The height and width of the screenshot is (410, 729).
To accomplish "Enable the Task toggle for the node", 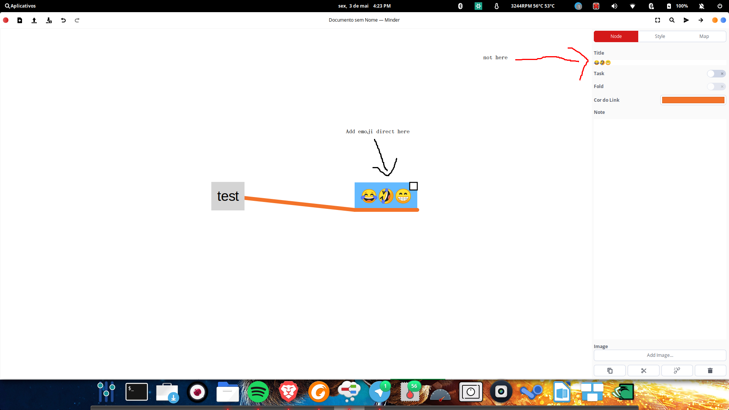I will (x=712, y=74).
